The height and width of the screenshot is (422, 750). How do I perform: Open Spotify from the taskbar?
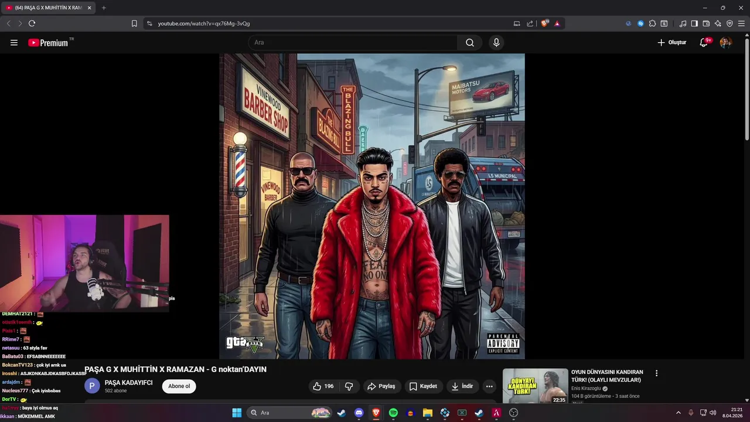[393, 413]
